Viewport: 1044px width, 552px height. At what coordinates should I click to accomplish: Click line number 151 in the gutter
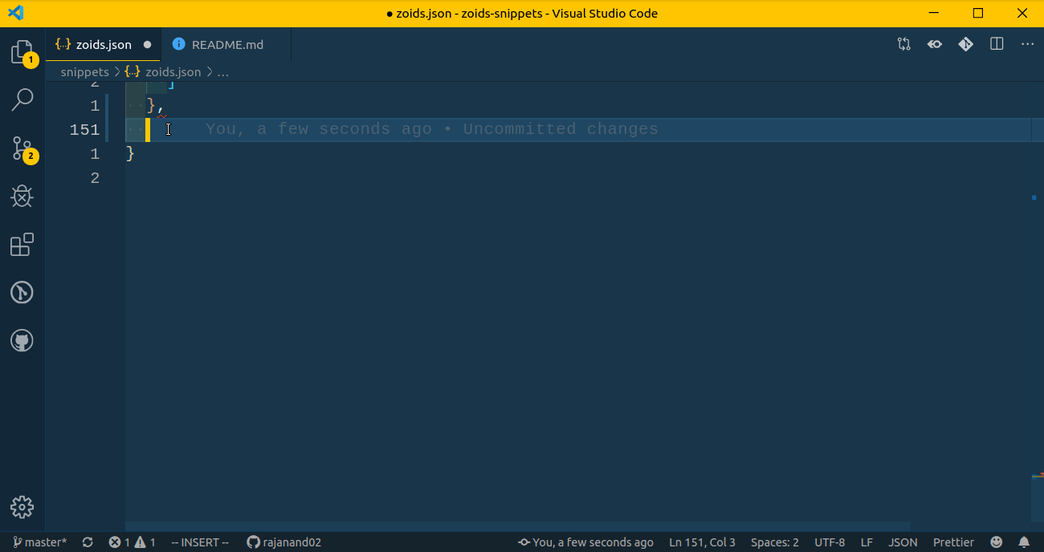[x=84, y=129]
